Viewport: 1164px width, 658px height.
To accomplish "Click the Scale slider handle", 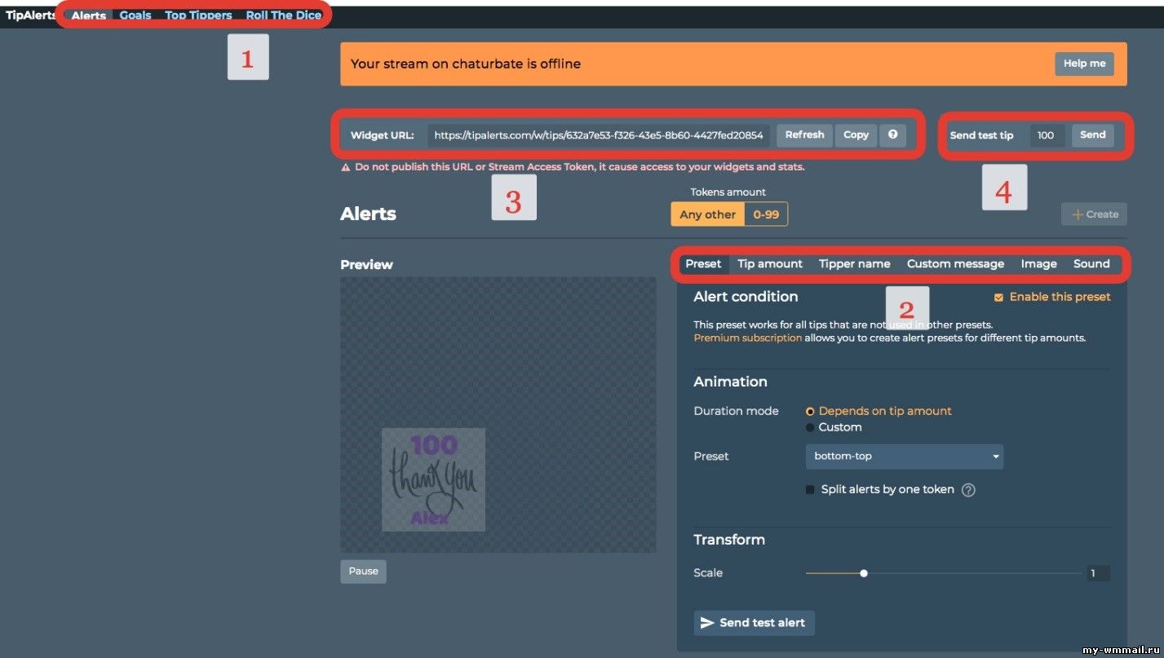I will 864,573.
